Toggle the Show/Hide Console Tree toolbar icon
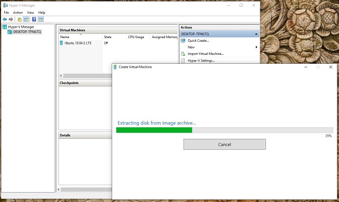This screenshot has height=202, width=339. point(26,19)
